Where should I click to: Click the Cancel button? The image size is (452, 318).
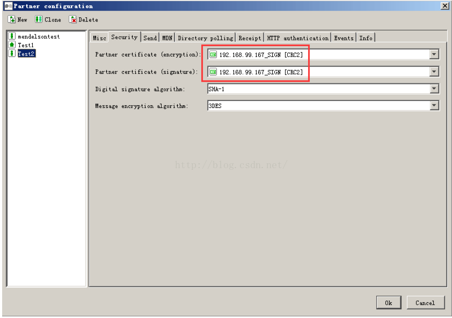425,303
